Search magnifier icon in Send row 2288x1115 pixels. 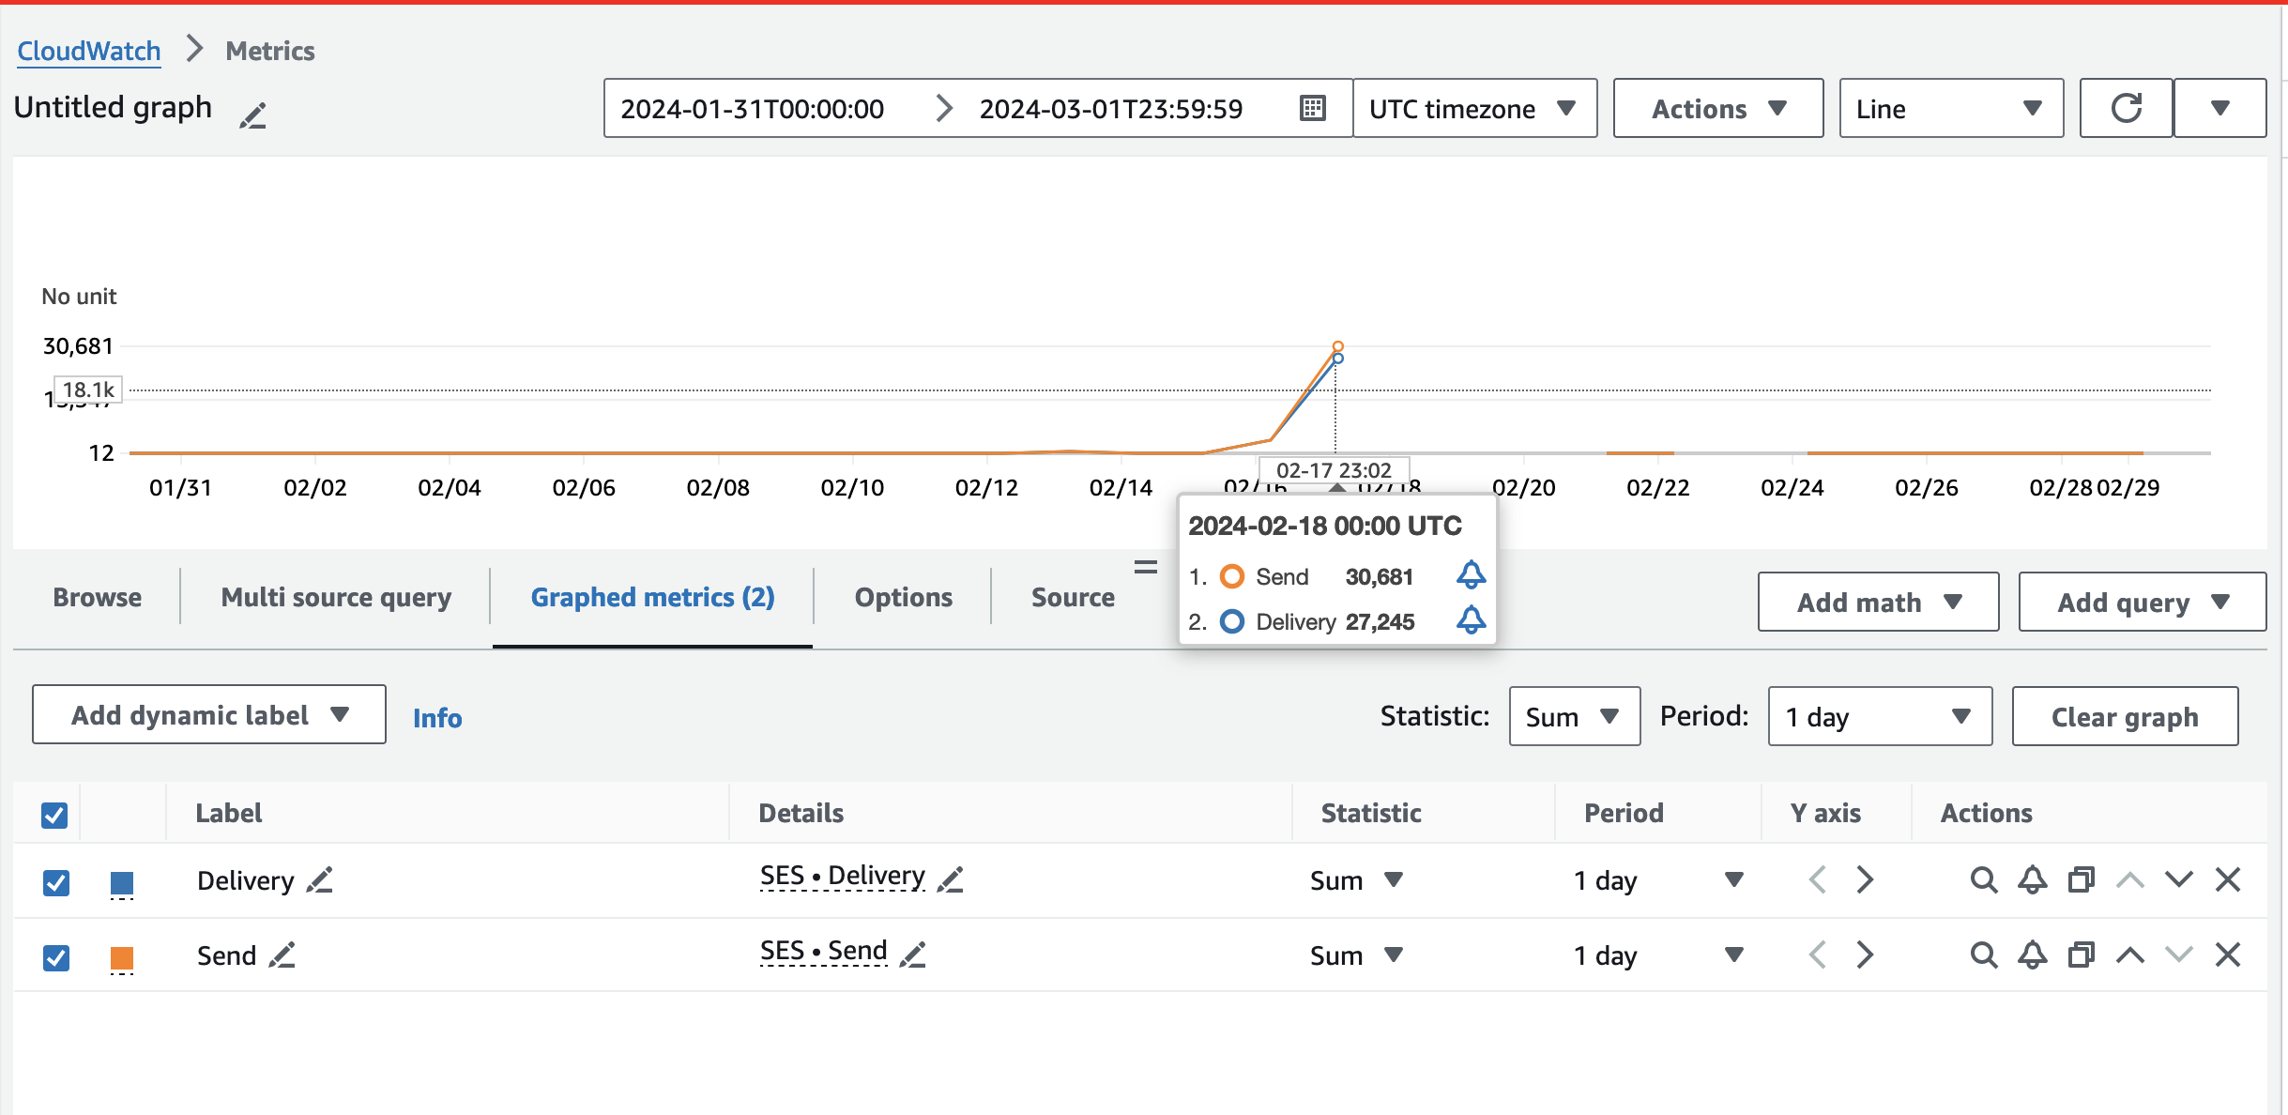tap(1982, 955)
